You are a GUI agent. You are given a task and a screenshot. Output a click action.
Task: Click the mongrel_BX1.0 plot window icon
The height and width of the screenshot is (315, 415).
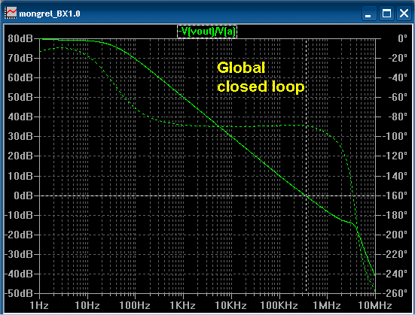[11, 13]
